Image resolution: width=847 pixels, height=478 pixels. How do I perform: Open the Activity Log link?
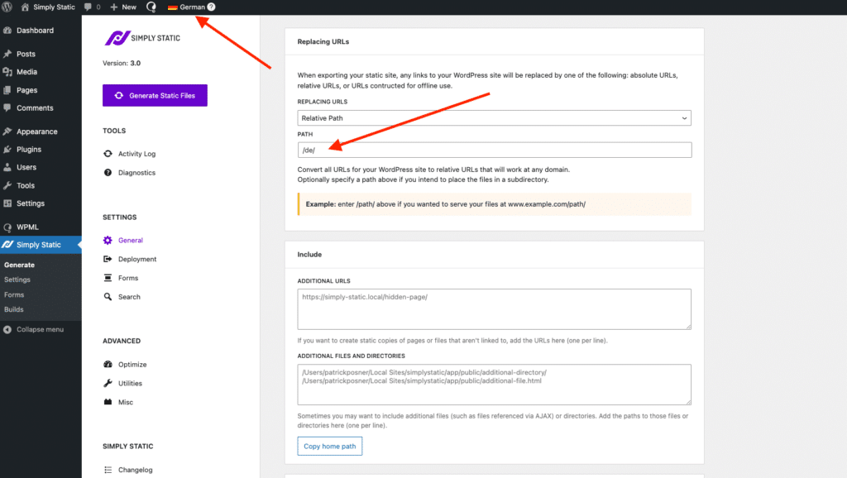coord(136,154)
